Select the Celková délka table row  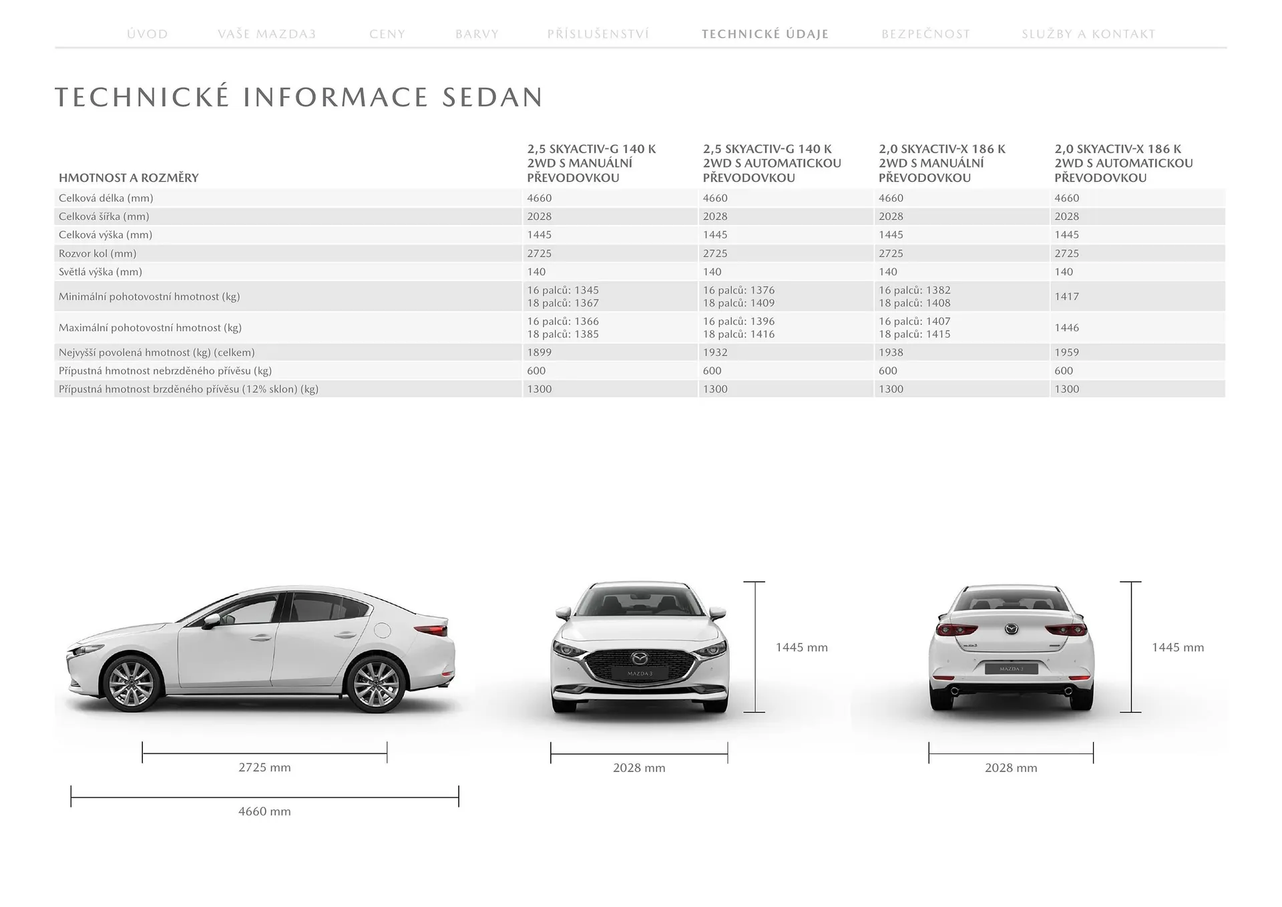[x=105, y=198]
